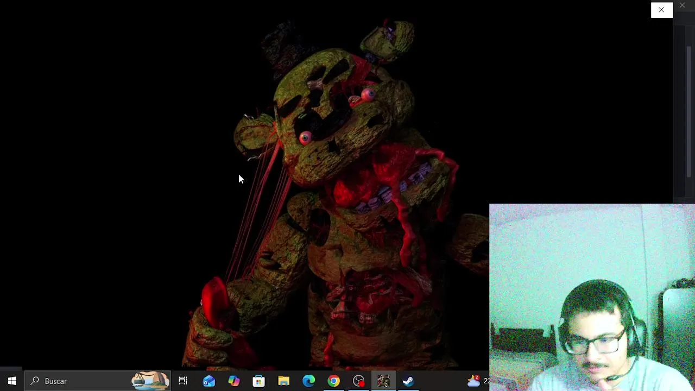Viewport: 695px width, 391px height.
Task: Open Copilot from the taskbar
Action: [x=234, y=381]
